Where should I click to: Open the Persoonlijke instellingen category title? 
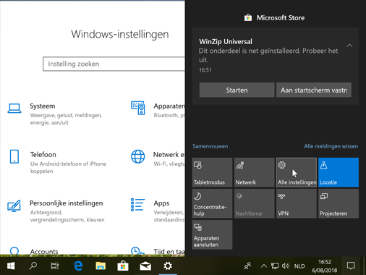67,203
